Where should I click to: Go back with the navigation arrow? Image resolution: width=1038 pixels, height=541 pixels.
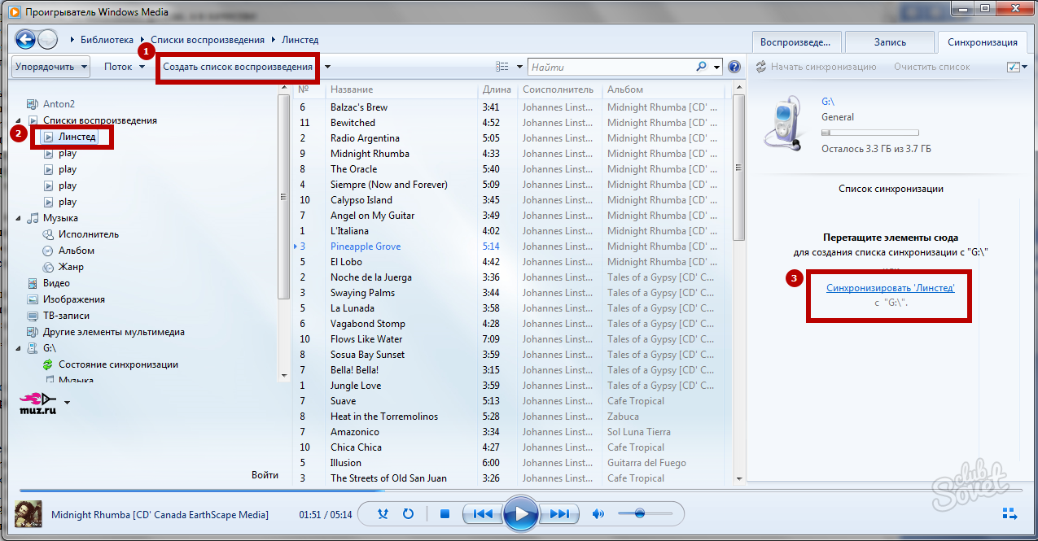pyautogui.click(x=25, y=39)
